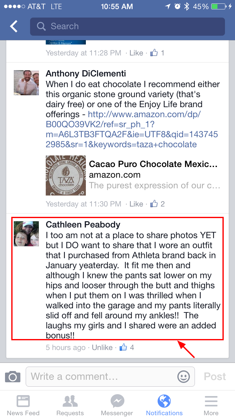The height and width of the screenshot is (418, 235).
Task: Like Anthony DiClementi's chocolate comment
Action: (x=136, y=204)
